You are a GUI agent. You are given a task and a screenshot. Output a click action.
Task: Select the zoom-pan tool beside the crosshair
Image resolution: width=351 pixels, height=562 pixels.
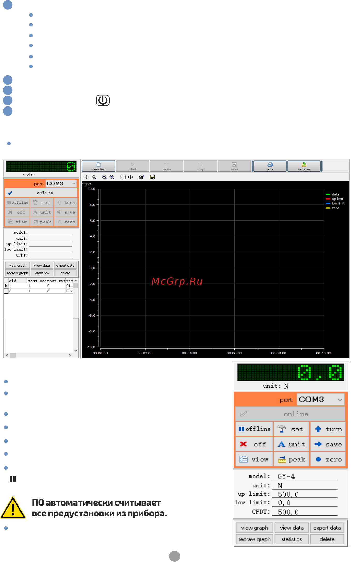coord(94,177)
